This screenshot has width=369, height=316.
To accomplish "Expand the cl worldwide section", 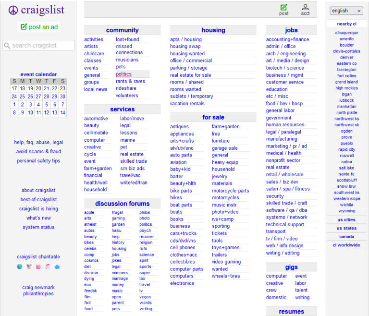I will pyautogui.click(x=346, y=245).
